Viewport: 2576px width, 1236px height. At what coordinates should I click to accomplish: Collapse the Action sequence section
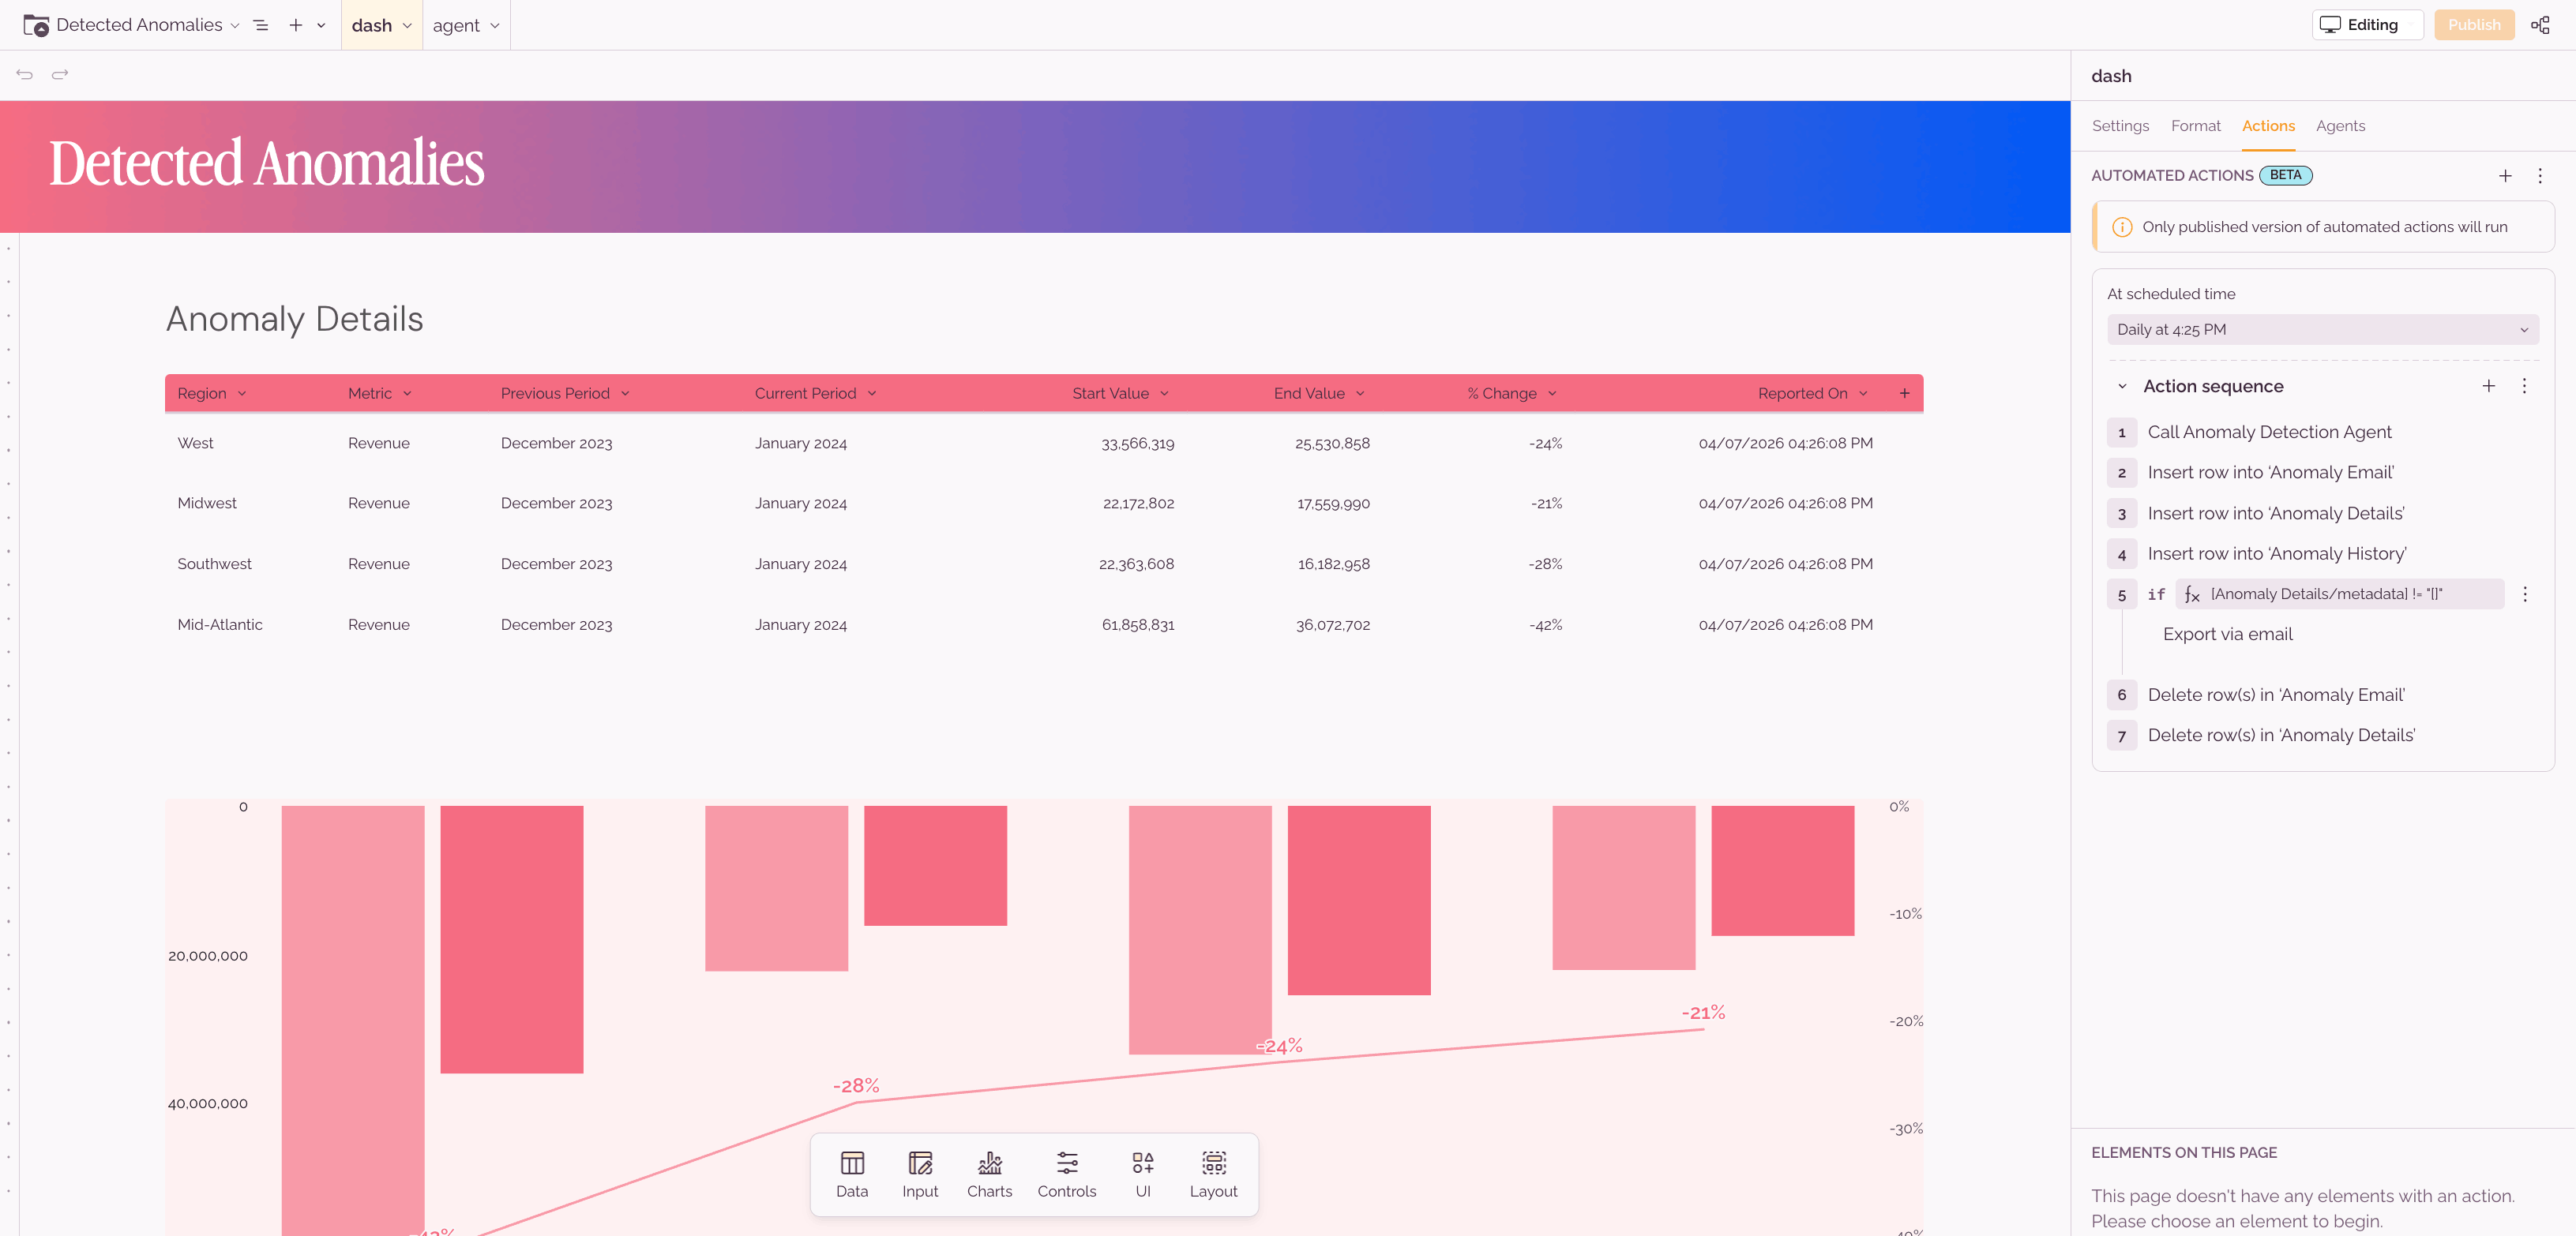click(x=2121, y=387)
